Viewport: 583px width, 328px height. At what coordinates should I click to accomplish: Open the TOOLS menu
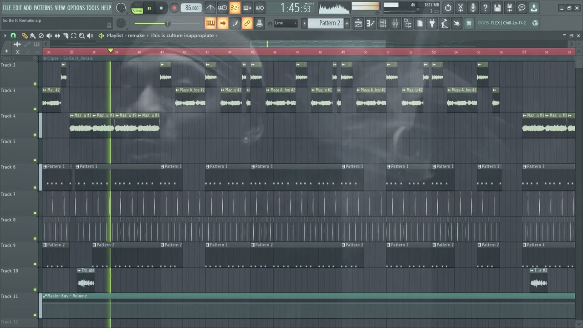coord(92,8)
